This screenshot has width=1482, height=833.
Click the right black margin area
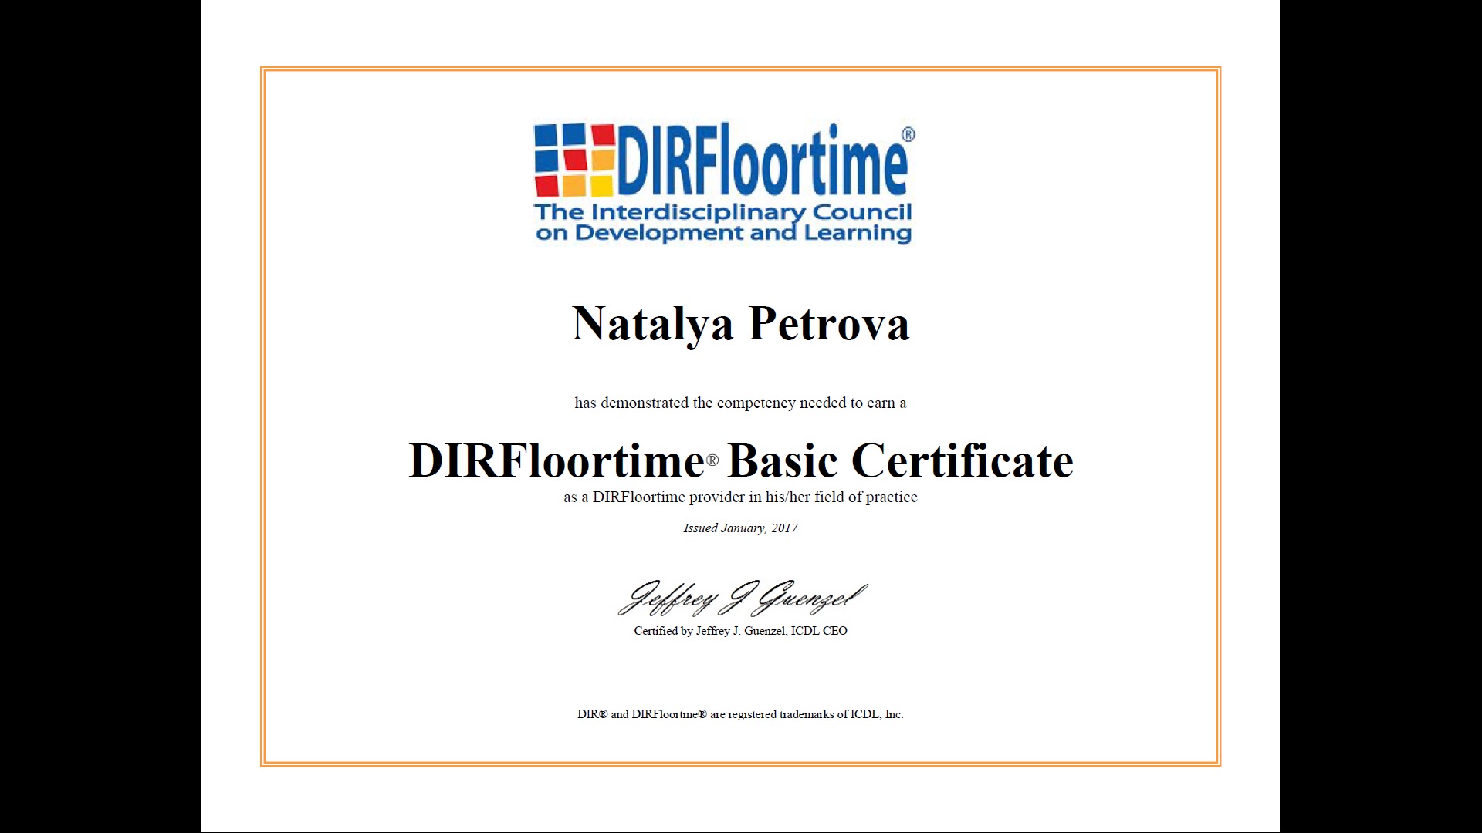tap(1380, 416)
